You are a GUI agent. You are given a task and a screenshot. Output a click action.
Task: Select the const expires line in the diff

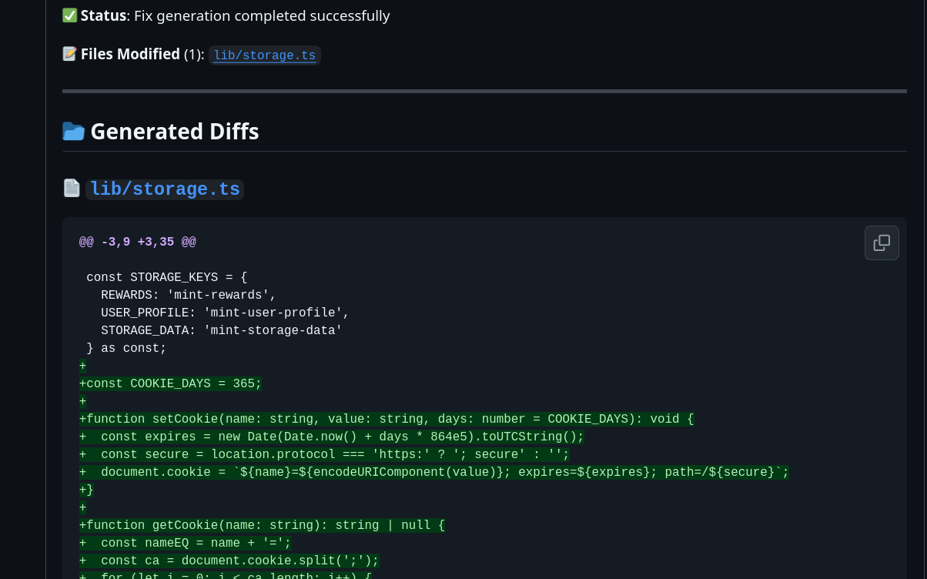pos(332,437)
